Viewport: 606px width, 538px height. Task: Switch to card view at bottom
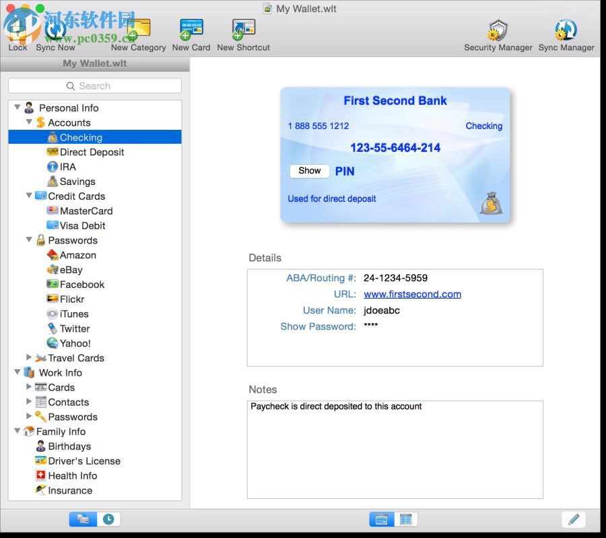(x=381, y=518)
